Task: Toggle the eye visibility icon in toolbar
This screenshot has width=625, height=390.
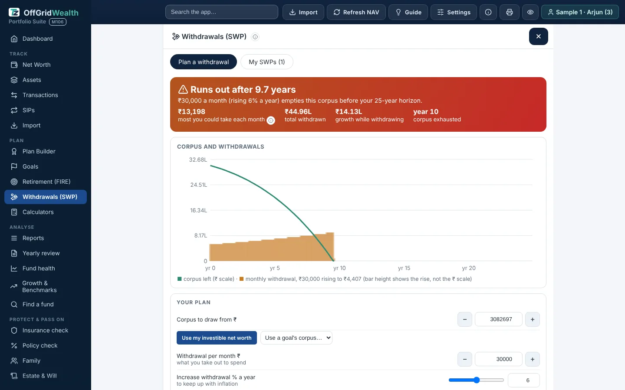Action: [x=530, y=12]
